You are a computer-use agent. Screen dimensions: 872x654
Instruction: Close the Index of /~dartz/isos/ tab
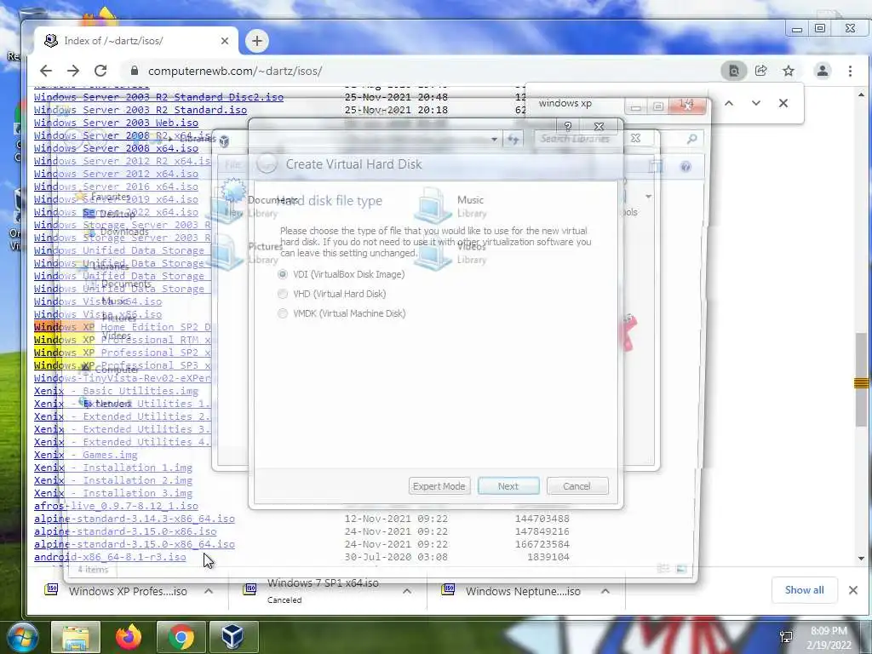coord(225,41)
